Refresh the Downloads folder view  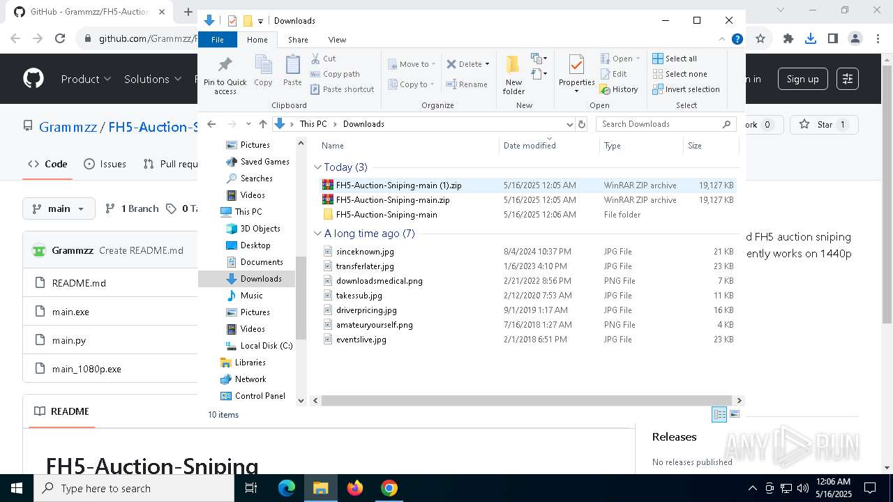tap(582, 124)
